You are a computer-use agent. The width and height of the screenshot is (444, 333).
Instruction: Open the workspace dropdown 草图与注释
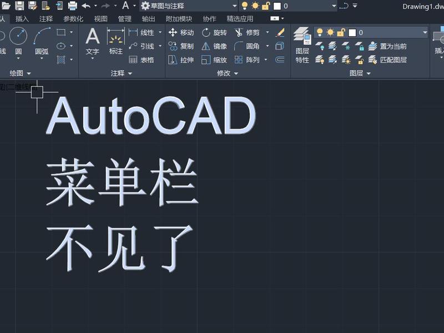click(189, 6)
